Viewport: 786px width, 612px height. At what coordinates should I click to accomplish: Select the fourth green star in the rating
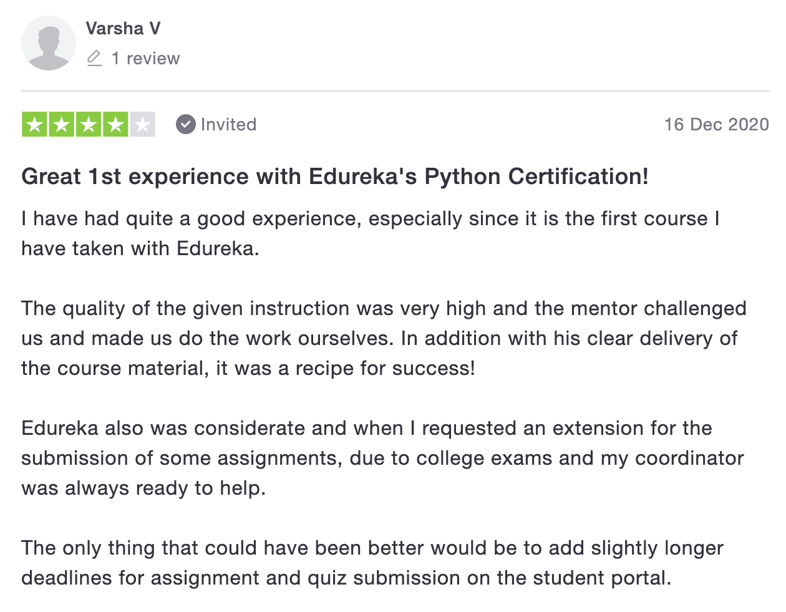(x=115, y=124)
